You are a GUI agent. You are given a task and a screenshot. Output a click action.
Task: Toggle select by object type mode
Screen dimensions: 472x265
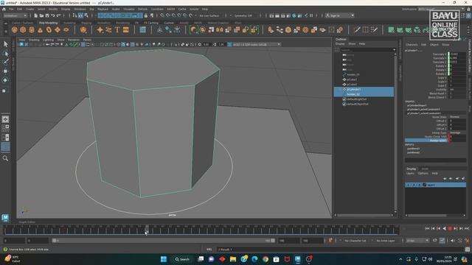tap(80, 15)
